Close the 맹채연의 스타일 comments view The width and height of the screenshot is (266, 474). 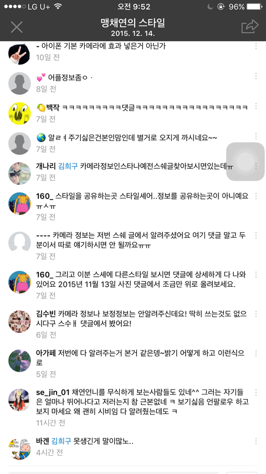pos(17,27)
